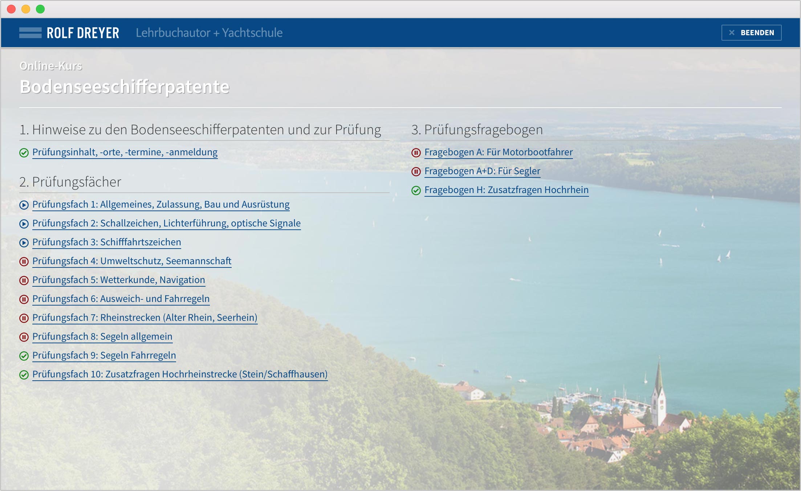The image size is (801, 491).
Task: Open Prüfungsfach 9: Segeln Fahrregeln
Action: tap(104, 355)
